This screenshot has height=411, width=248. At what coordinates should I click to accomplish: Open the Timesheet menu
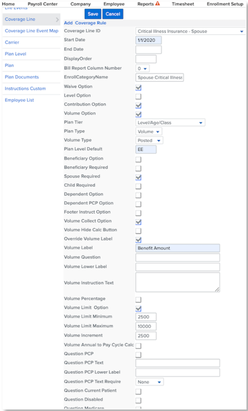(183, 4)
